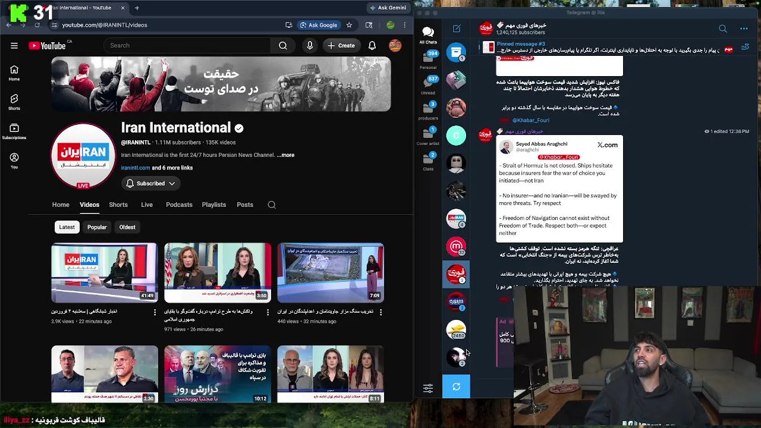Click Ask Google in address bar
The width and height of the screenshot is (761, 428).
[319, 25]
